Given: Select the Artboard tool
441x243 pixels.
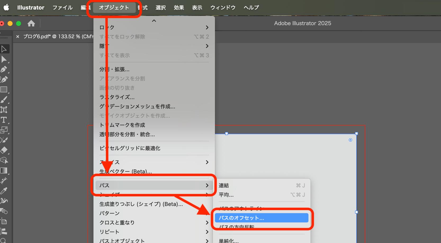Looking at the screenshot, I should coord(4,221).
